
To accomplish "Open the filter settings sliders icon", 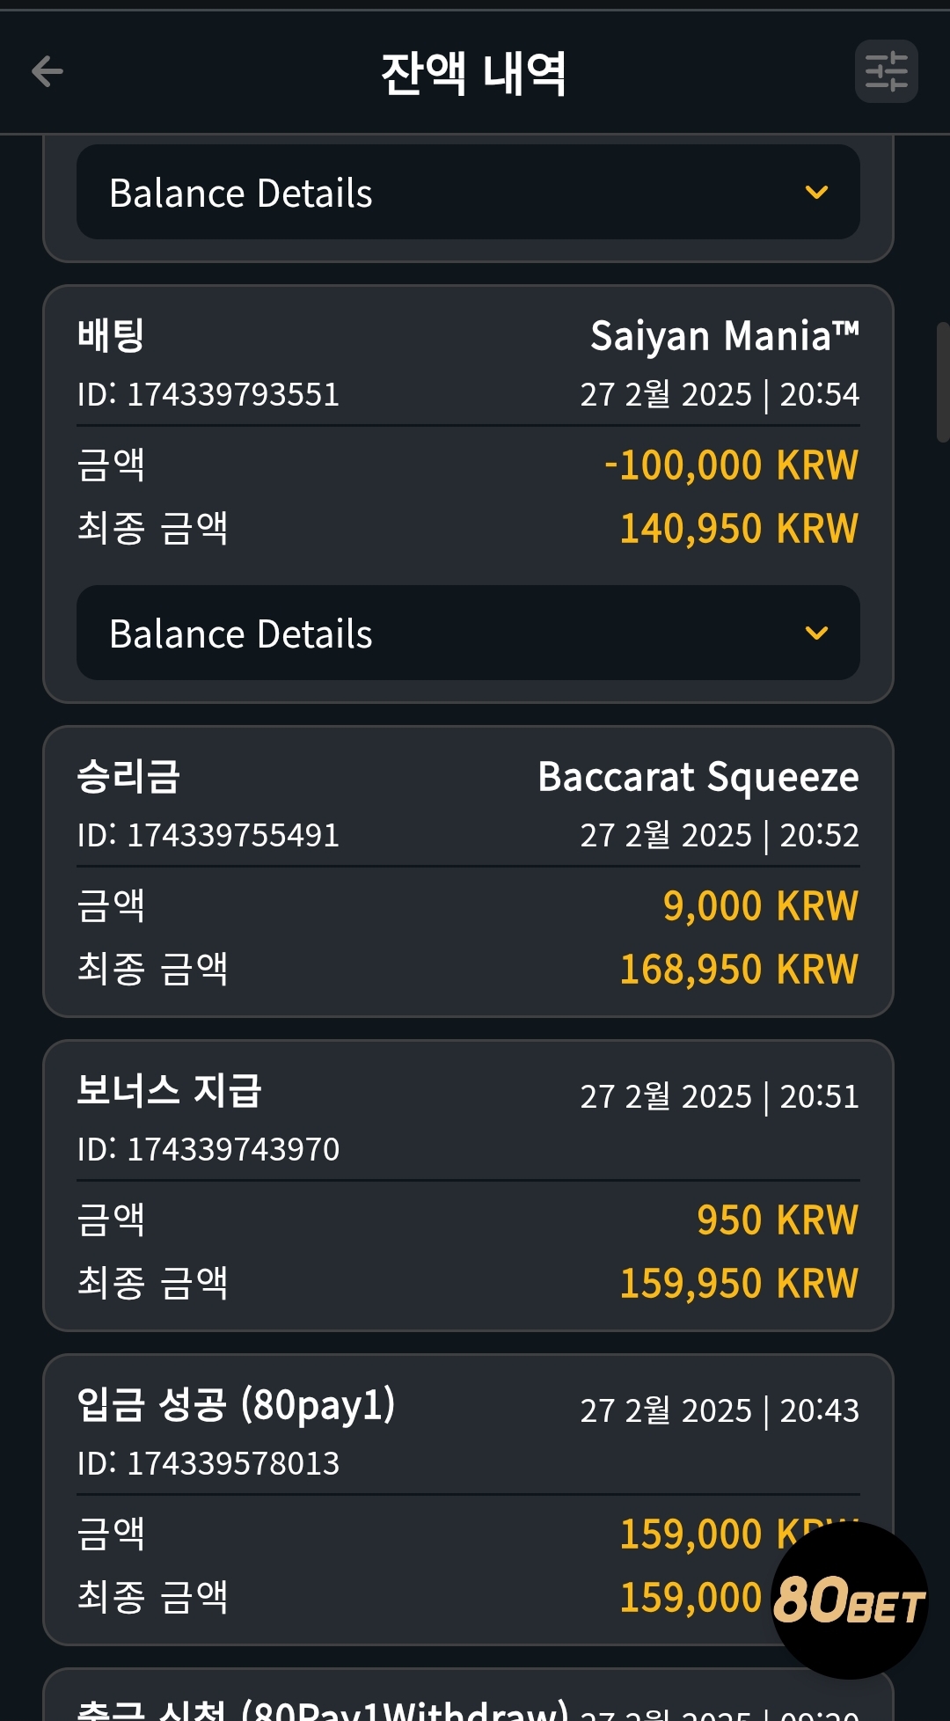I will [x=887, y=71].
